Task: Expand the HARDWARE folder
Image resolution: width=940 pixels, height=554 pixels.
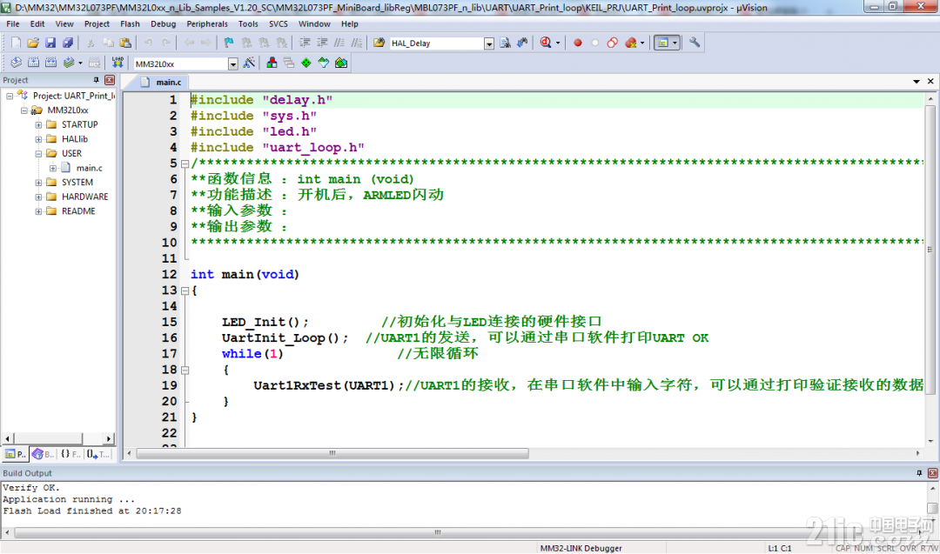Action: 38,197
